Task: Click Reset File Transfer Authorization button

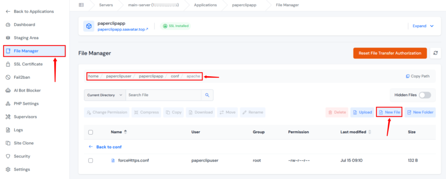Action: tap(390, 53)
